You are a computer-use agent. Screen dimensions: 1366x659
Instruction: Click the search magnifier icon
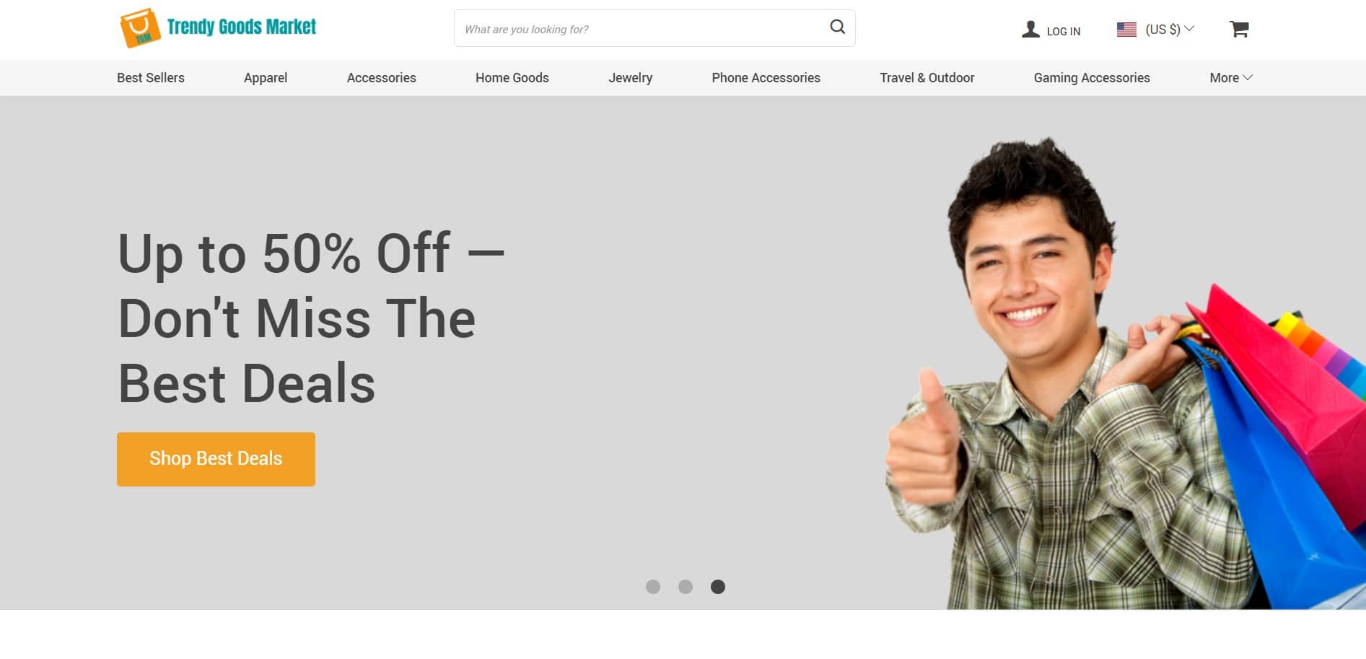[x=837, y=27]
